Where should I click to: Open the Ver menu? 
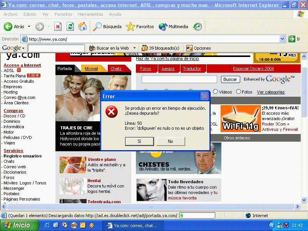(x=45, y=14)
